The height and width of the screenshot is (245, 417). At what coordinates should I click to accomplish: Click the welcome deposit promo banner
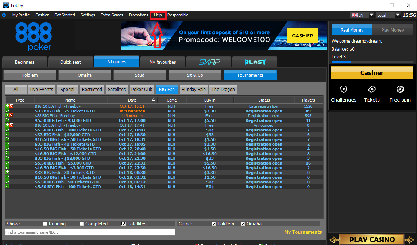[224, 36]
